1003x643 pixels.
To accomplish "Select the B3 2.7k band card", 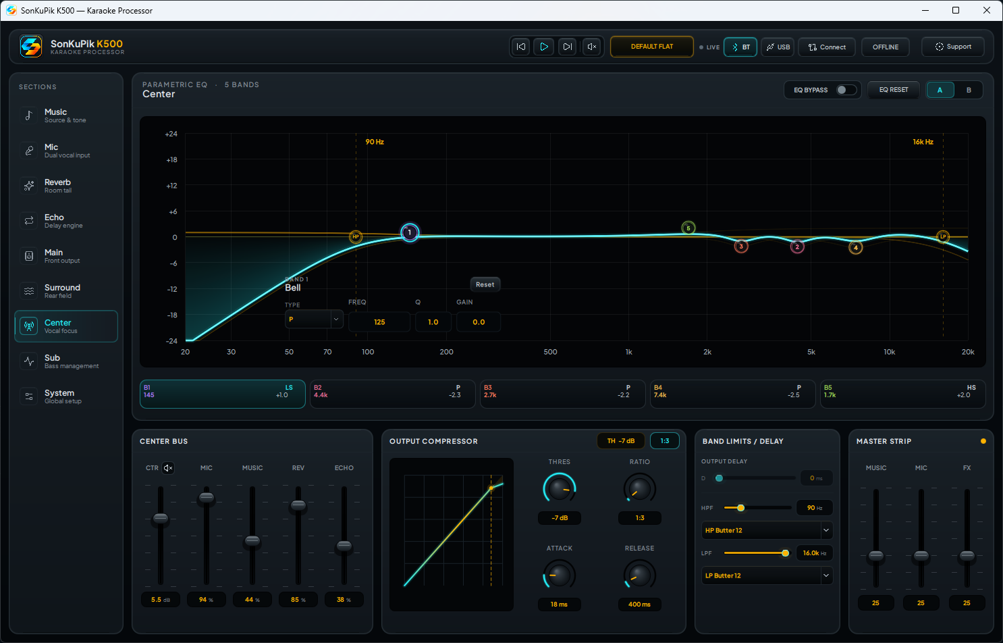I will click(563, 394).
